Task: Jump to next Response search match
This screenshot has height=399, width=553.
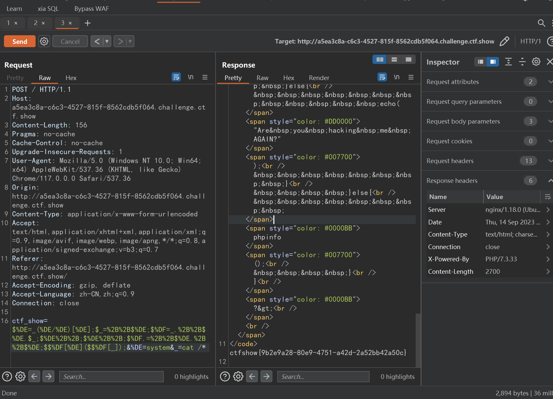Action: pos(266,376)
